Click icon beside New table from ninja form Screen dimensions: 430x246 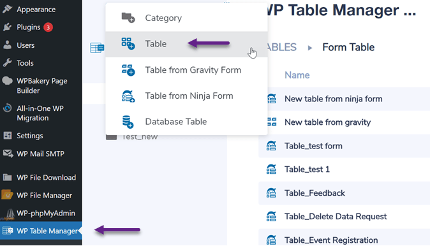click(272, 99)
